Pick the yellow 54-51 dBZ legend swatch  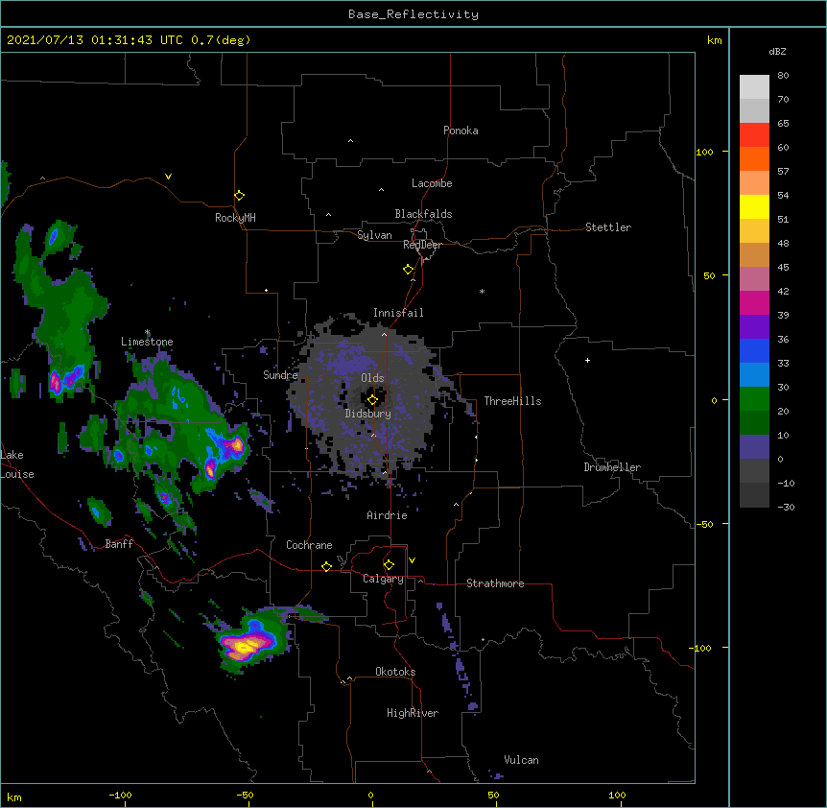point(754,206)
